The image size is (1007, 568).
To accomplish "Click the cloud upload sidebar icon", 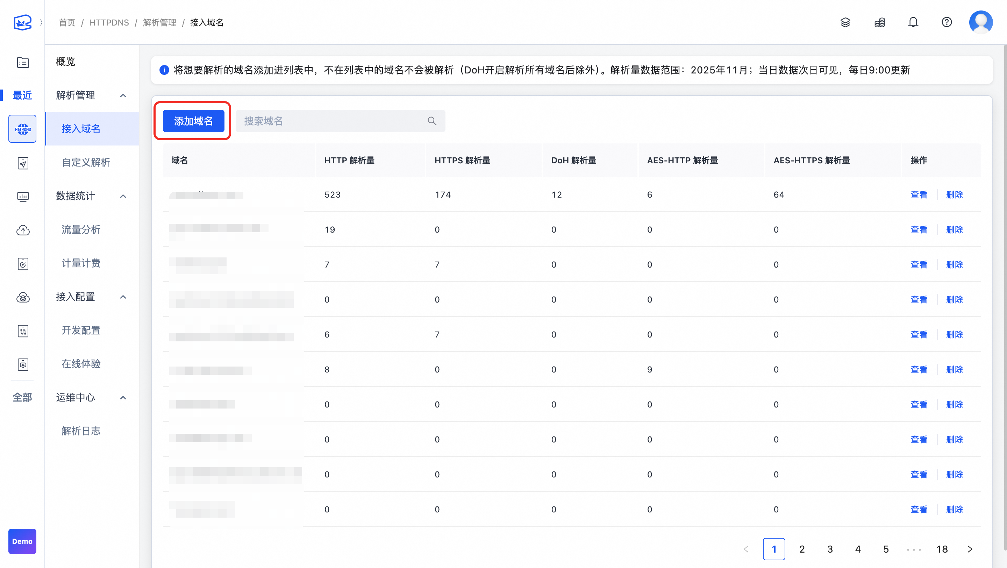I will coord(23,230).
